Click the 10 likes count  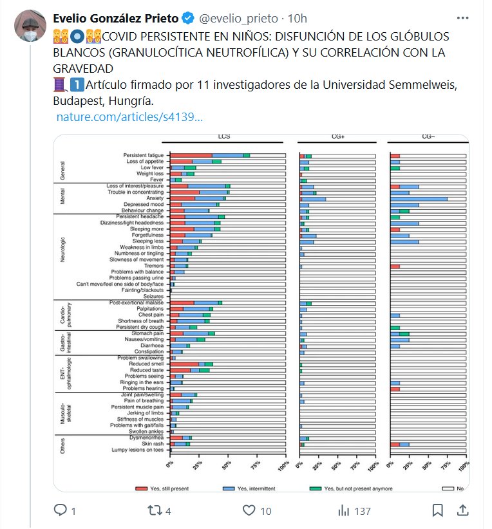(x=266, y=512)
